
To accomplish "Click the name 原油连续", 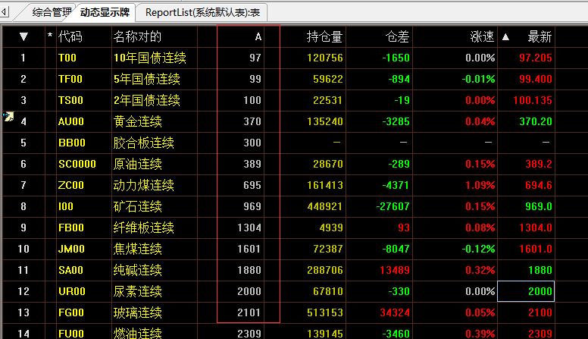I will (x=138, y=164).
